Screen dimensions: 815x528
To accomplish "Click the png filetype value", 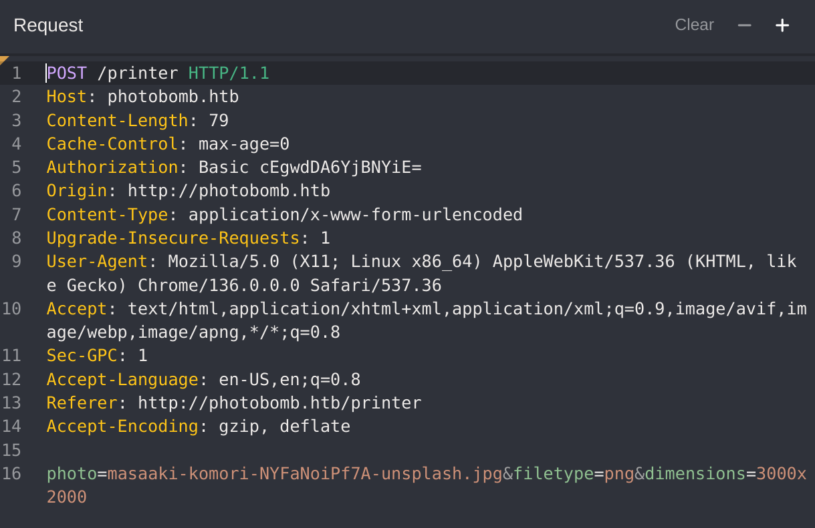I will [619, 474].
